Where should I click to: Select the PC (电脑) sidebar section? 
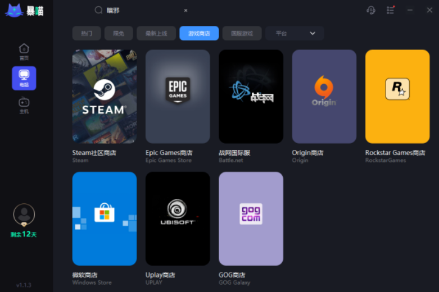(x=24, y=78)
